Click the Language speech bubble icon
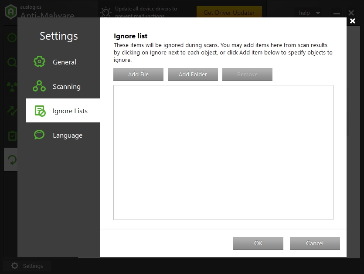364x274 pixels. [40, 135]
